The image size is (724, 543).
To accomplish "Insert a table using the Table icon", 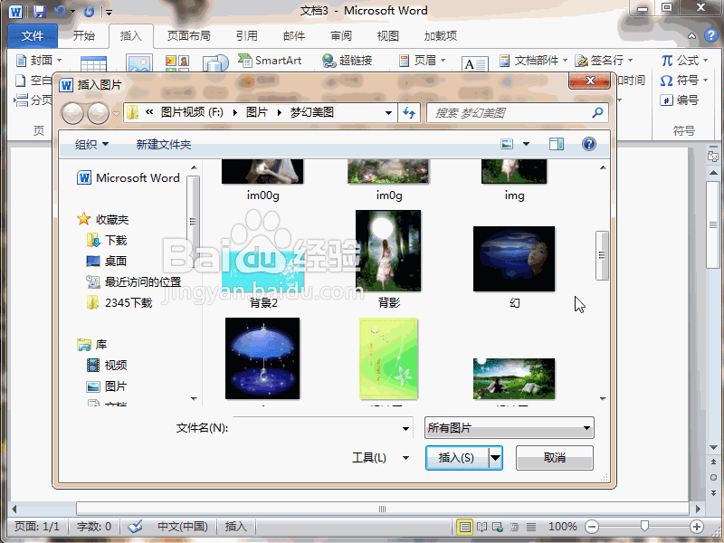I will 93,64.
